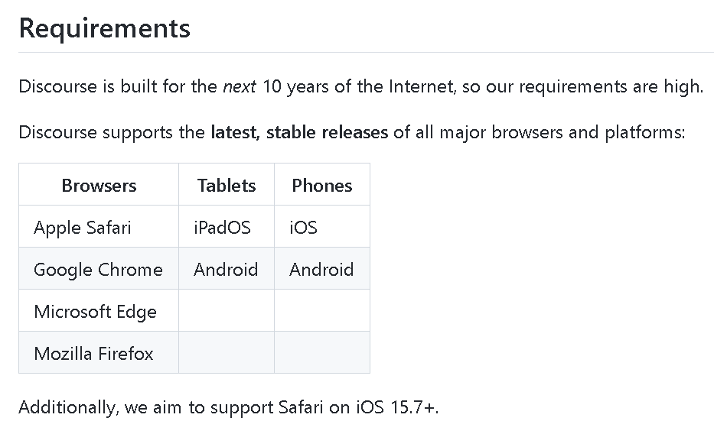714x434 pixels.
Task: Select the Tablets column header
Action: 227,184
